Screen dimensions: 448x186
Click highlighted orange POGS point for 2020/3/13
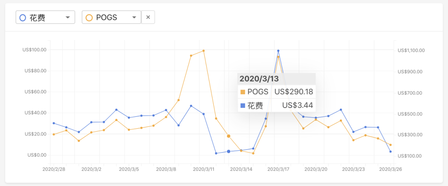pos(229,136)
